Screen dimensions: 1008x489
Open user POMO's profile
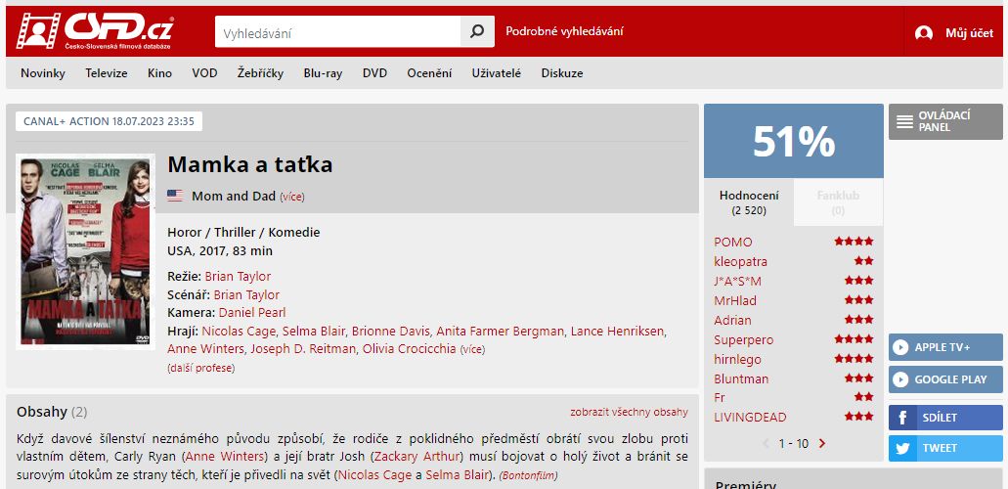click(x=733, y=243)
